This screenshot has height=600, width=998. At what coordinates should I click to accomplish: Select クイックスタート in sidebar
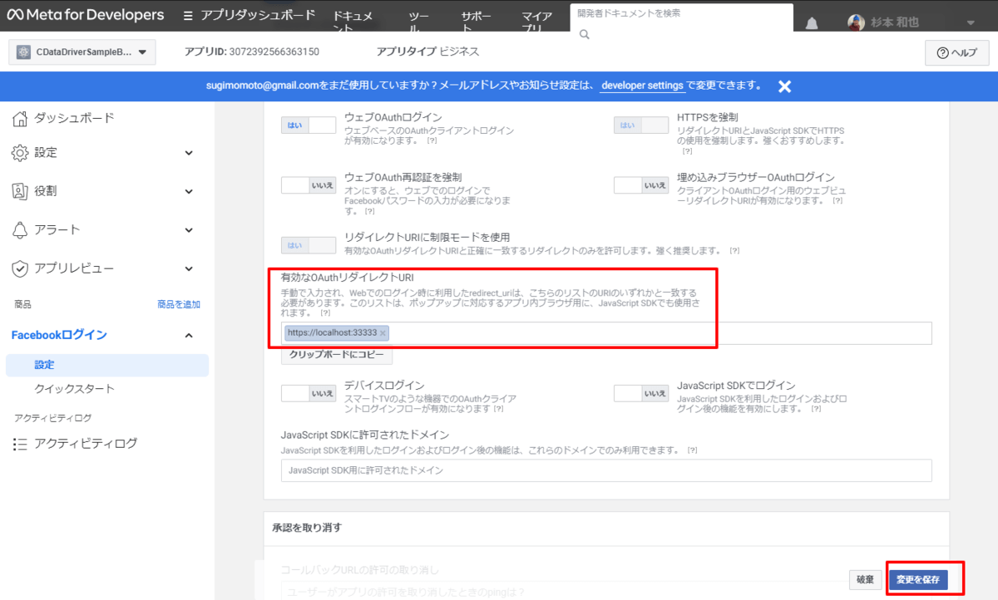pyautogui.click(x=74, y=389)
